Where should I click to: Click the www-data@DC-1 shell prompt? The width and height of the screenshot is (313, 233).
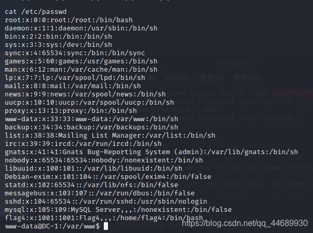(52, 226)
